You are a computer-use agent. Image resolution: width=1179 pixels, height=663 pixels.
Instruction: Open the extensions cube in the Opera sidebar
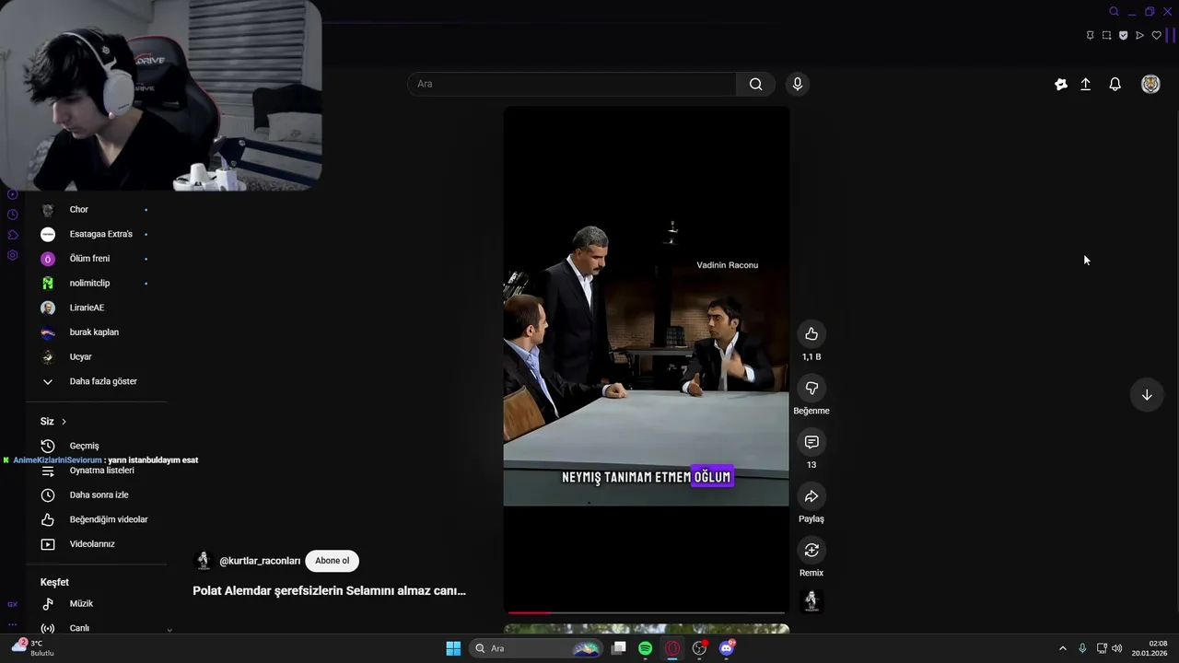pos(12,235)
